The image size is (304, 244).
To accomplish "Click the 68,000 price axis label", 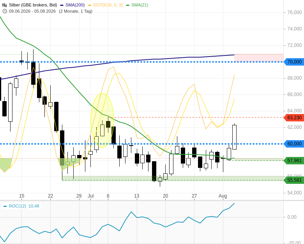I will point(295,78).
